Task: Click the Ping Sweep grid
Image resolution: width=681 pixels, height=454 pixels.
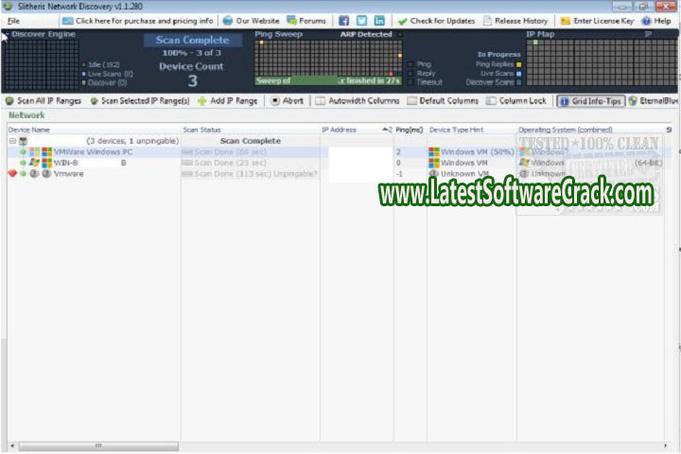Action: click(328, 59)
